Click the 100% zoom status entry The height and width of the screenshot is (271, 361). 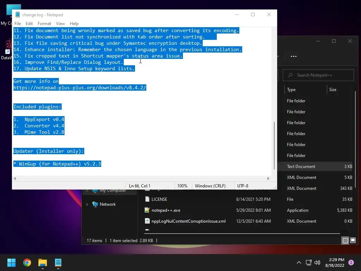182,186
